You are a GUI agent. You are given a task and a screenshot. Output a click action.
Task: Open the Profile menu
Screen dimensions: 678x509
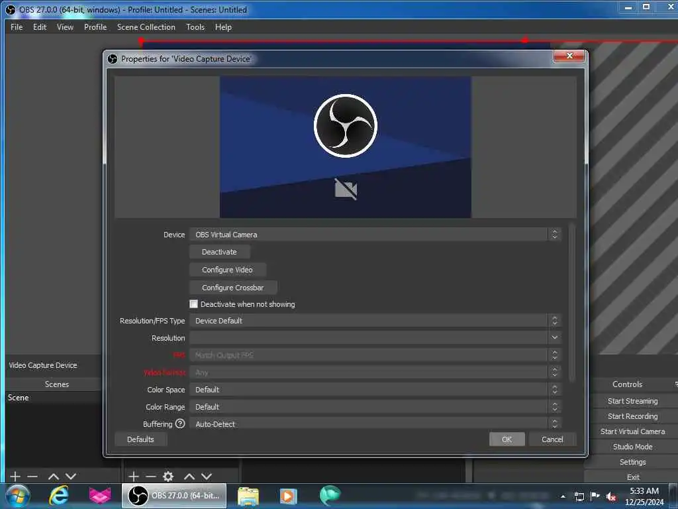(95, 27)
